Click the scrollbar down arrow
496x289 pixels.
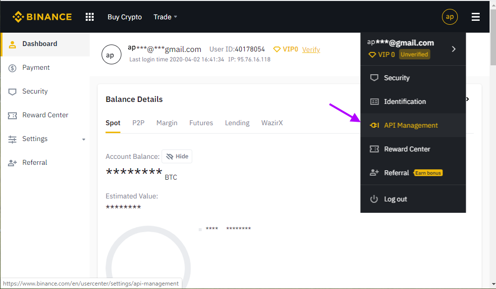click(493, 284)
